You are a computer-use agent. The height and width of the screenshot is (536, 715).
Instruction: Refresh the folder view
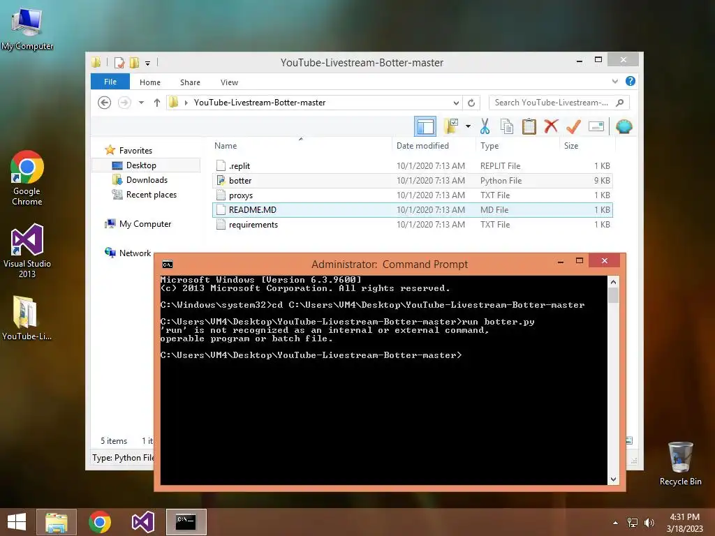[x=471, y=103]
